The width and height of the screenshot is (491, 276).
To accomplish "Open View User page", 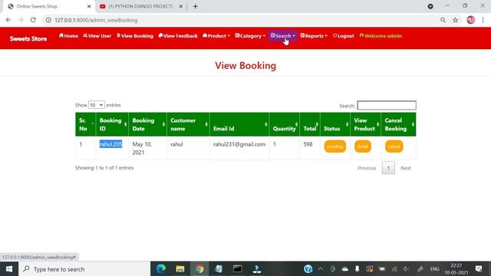I will (97, 36).
